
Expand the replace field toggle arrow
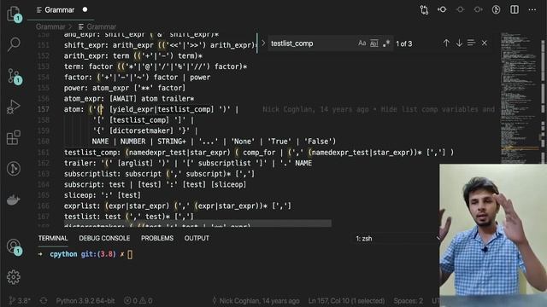tap(263, 43)
